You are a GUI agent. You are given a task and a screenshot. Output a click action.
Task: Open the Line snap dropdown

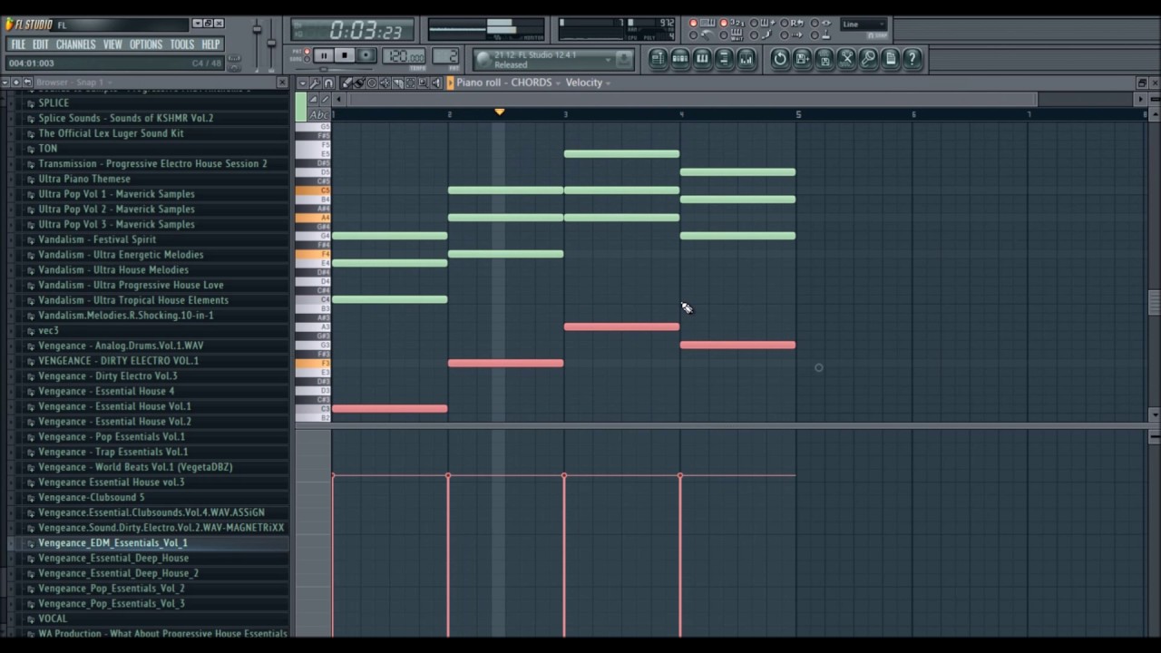tap(863, 24)
